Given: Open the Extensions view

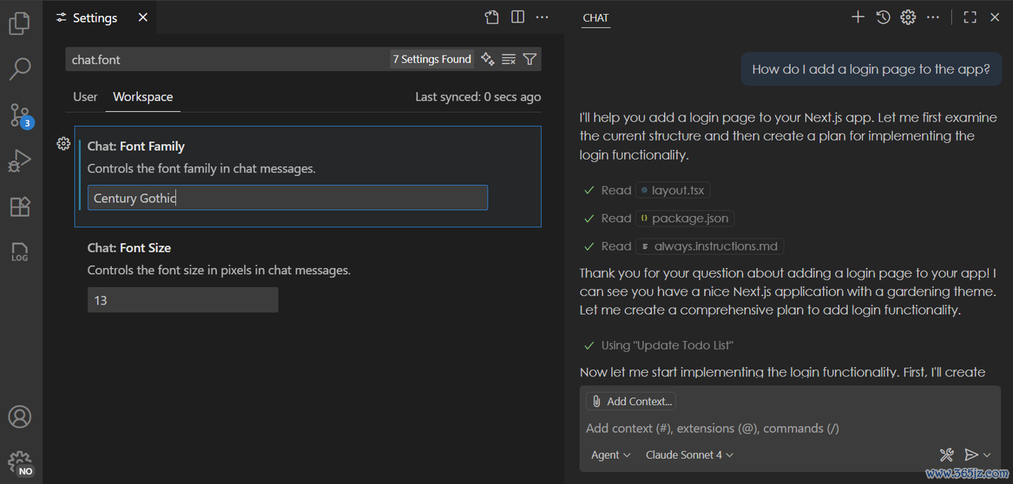Looking at the screenshot, I should (x=20, y=206).
